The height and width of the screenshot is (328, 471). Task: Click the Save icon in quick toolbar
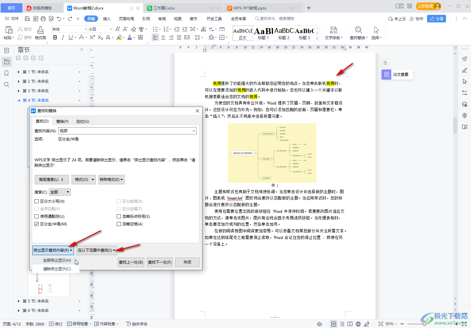pyautogui.click(x=27, y=19)
